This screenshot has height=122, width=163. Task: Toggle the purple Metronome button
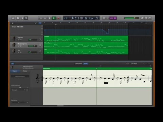[x=115, y=18]
